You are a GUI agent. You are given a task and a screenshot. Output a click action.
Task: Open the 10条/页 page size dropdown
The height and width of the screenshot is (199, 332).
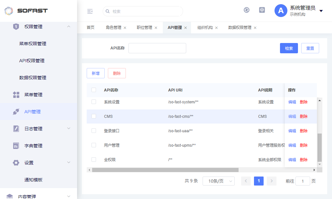[218, 181]
